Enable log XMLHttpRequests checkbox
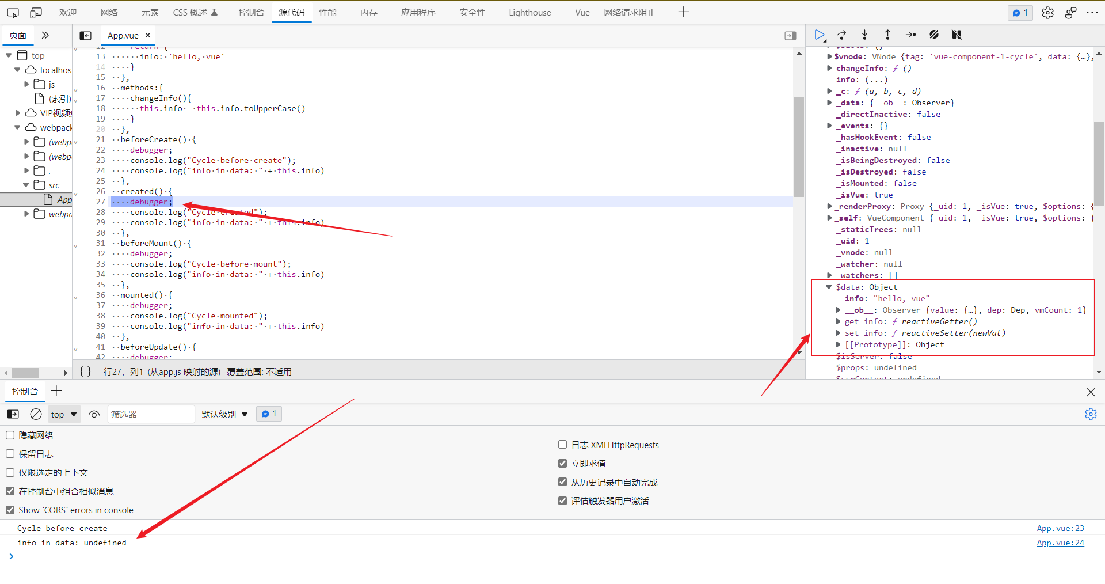The image size is (1105, 584). click(x=563, y=445)
